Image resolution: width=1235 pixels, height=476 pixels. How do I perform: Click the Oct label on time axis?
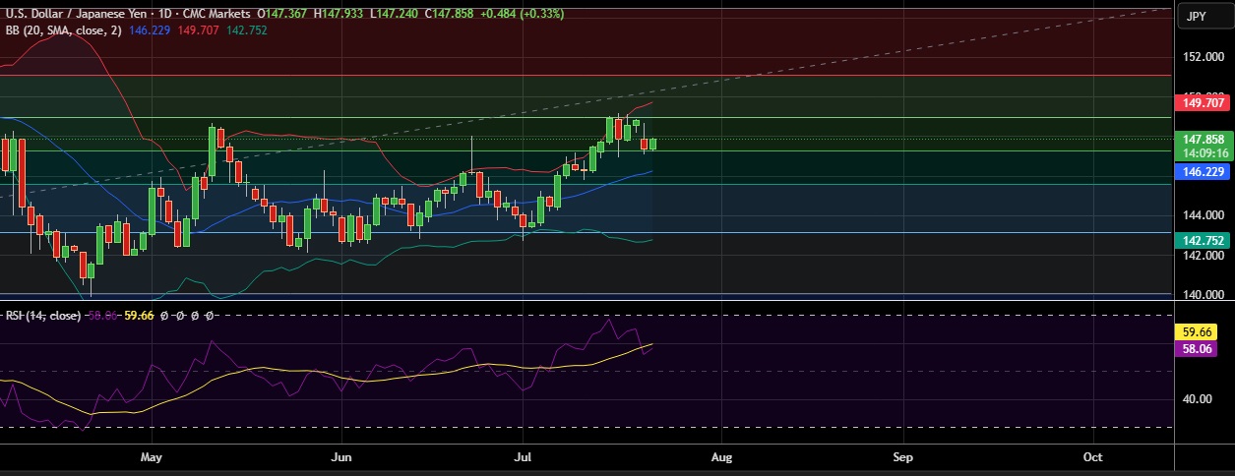click(x=1091, y=457)
